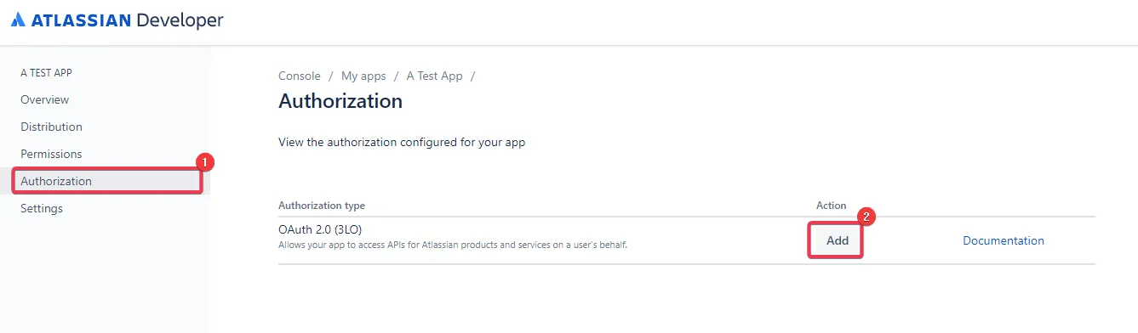Viewport: 1138px width, 333px height.
Task: Navigate to Console breadcrumb
Action: 300,76
